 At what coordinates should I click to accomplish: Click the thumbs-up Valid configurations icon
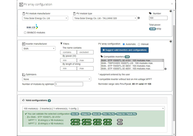click(x=23, y=100)
